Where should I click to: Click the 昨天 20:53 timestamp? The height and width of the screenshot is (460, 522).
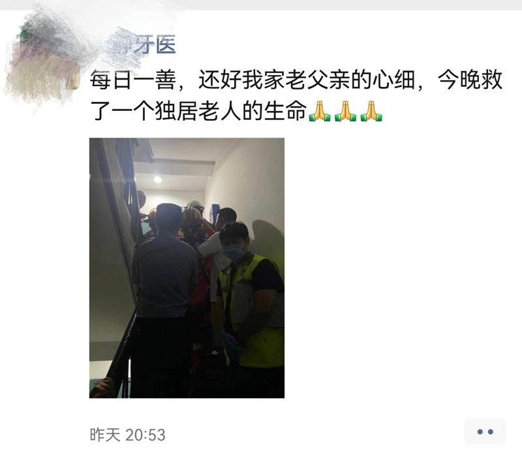pyautogui.click(x=127, y=435)
